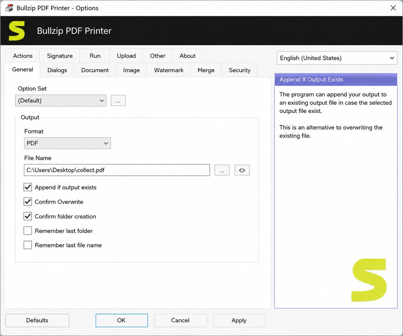Click the 'Format' label text
The height and width of the screenshot is (336, 403).
34,131
